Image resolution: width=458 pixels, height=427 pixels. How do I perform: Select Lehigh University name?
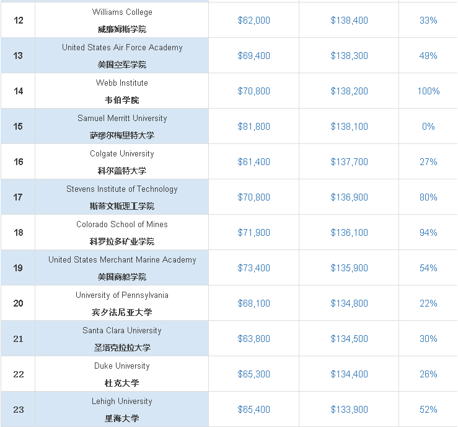click(122, 402)
